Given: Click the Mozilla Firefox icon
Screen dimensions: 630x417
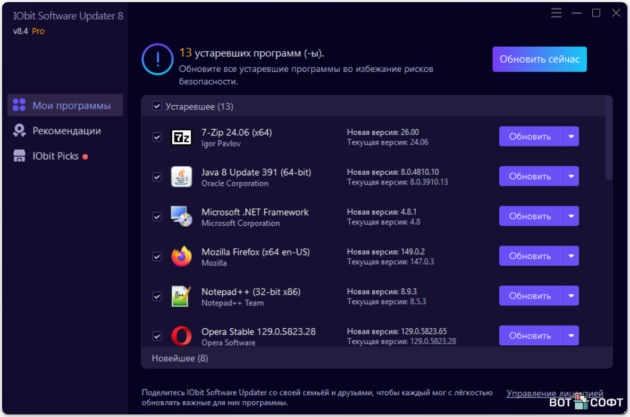Looking at the screenshot, I should coord(181,257).
